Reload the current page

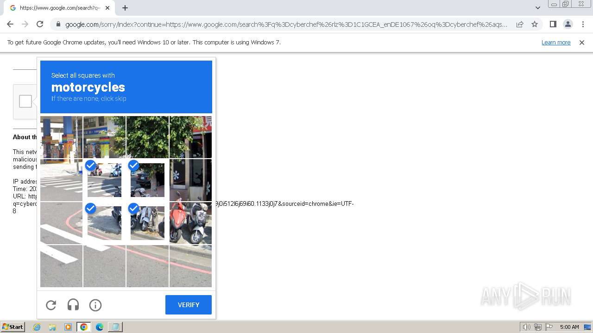(40, 24)
